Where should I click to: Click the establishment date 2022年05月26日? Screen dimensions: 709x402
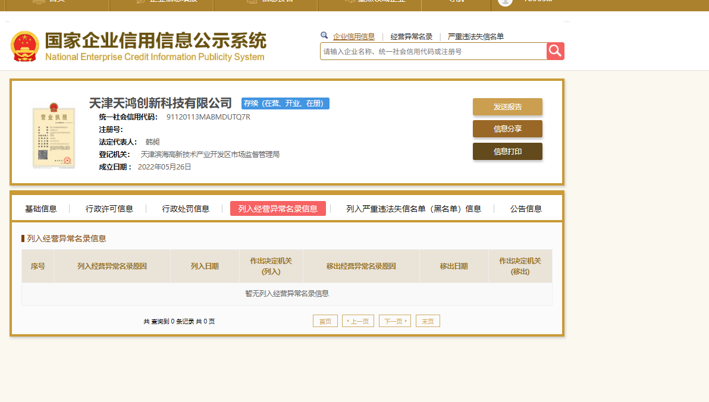[164, 167]
